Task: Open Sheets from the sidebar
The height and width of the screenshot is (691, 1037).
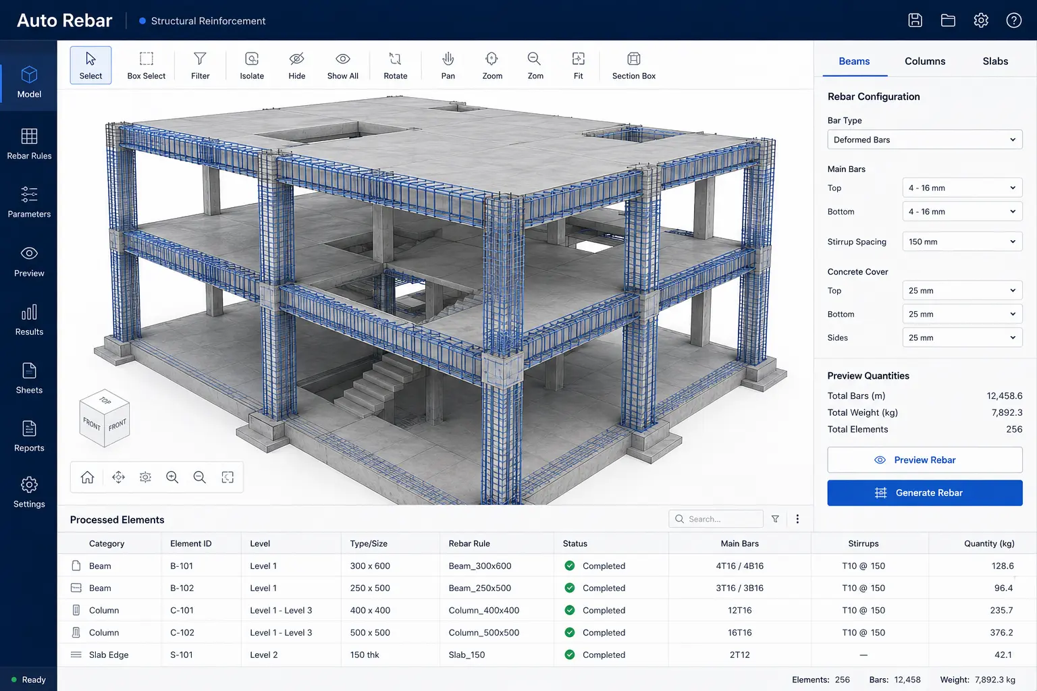Action: click(29, 379)
